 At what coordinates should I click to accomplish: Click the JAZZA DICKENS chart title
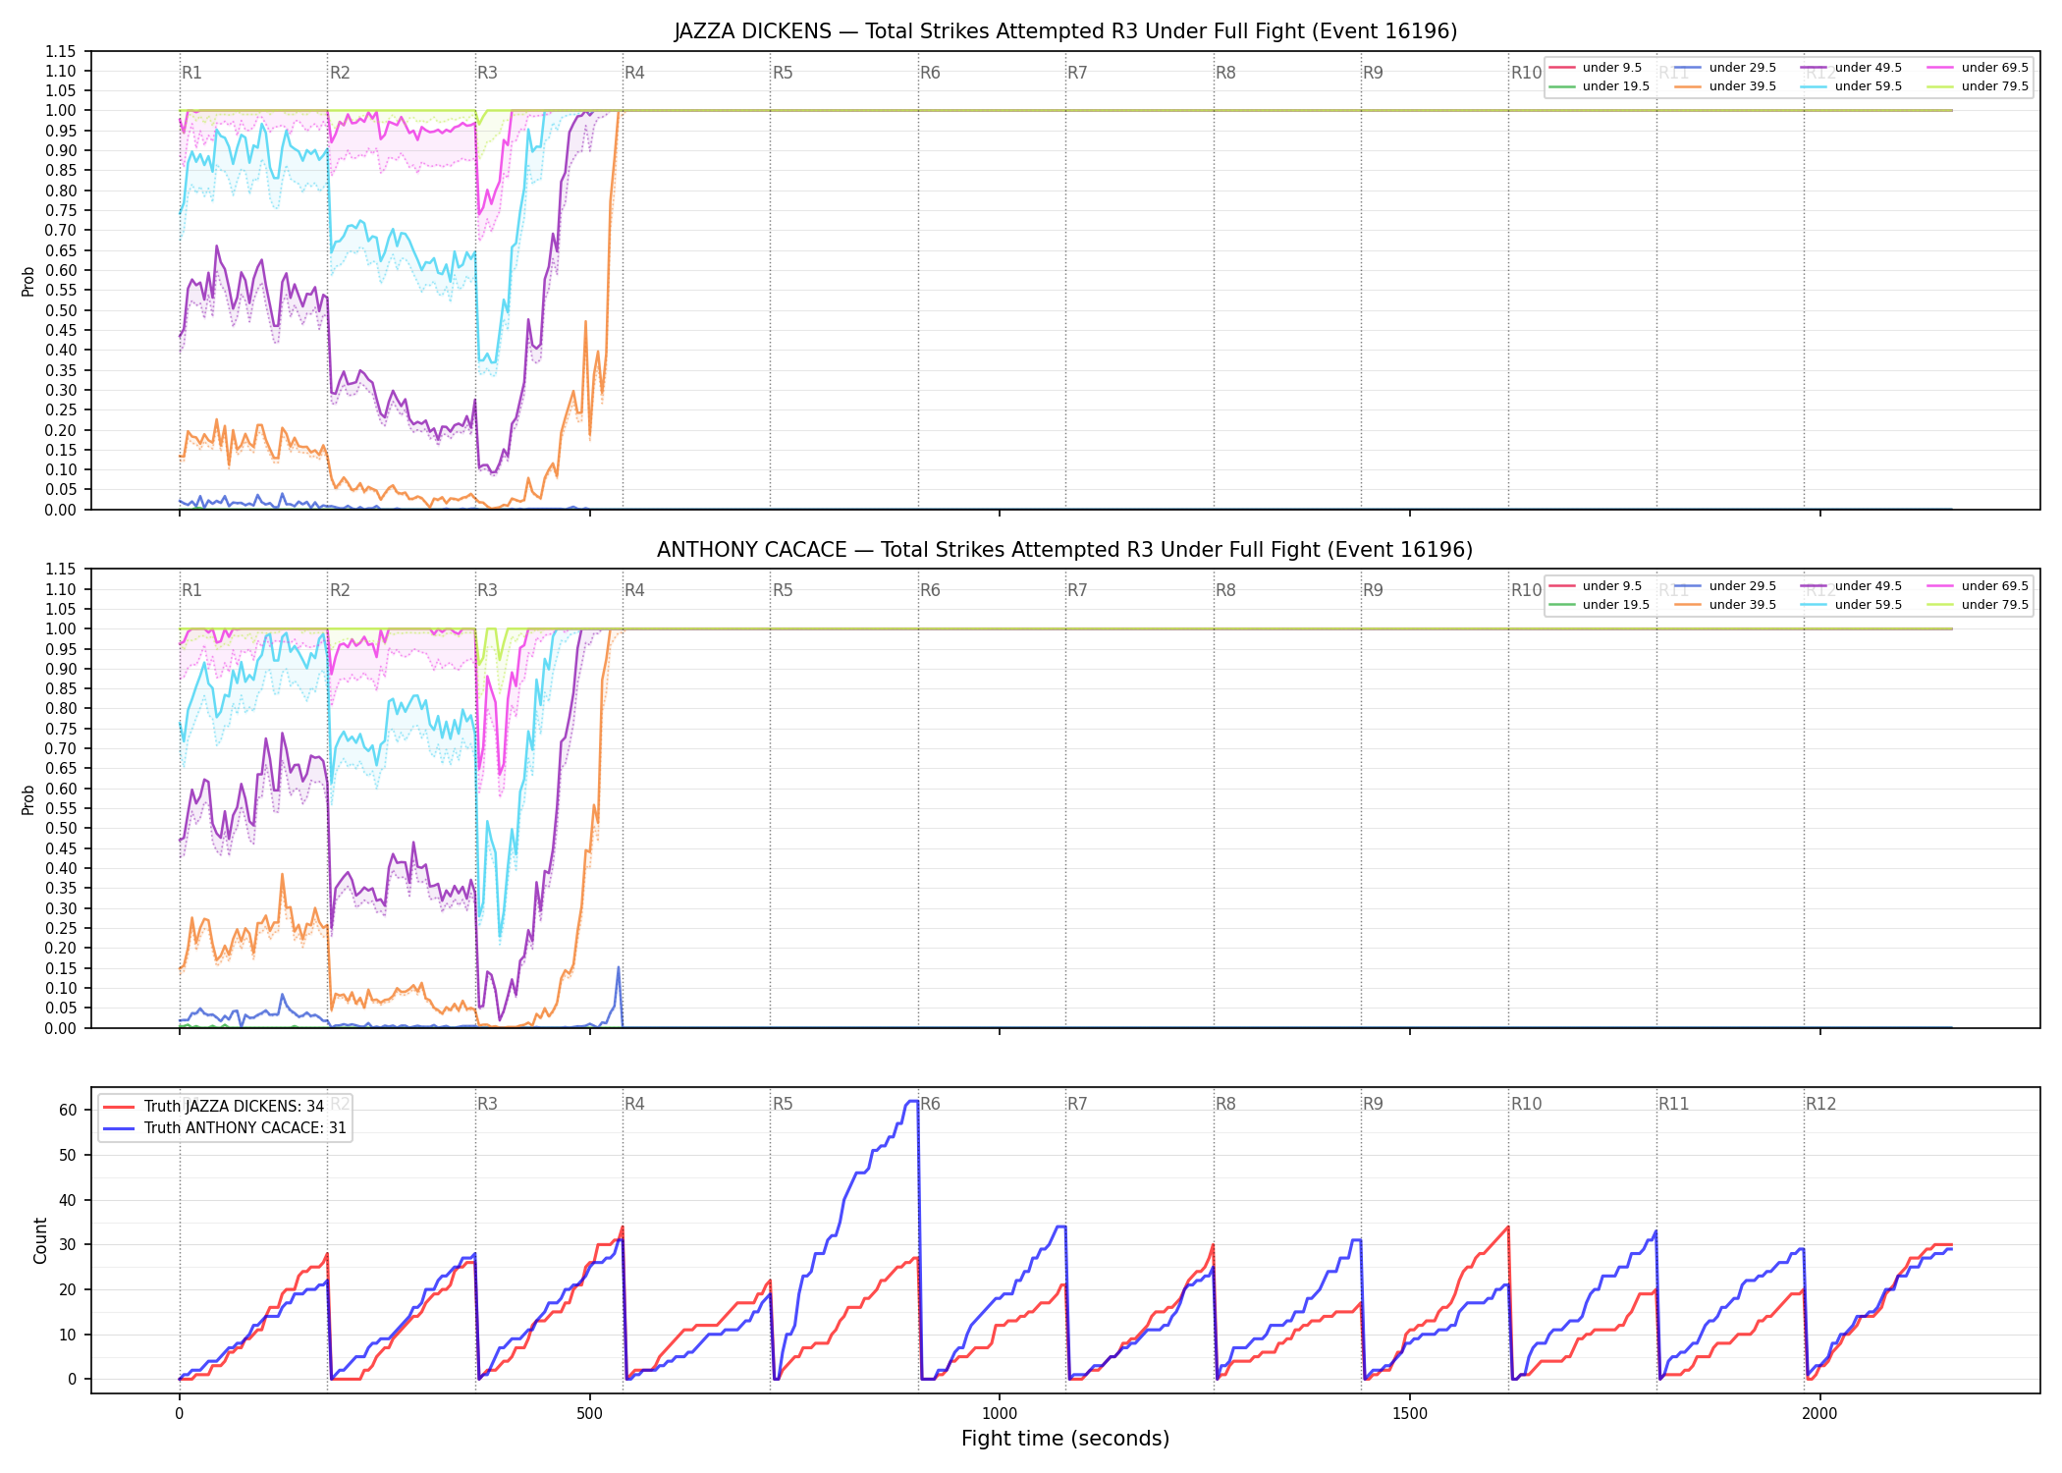[1065, 31]
